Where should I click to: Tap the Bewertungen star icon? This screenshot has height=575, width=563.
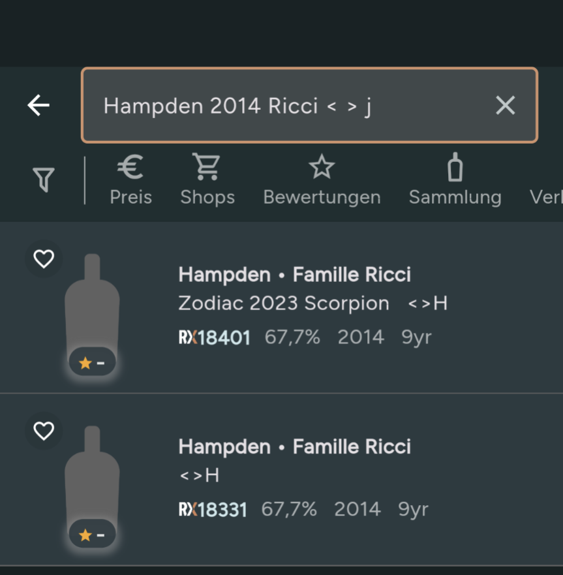[x=322, y=168]
